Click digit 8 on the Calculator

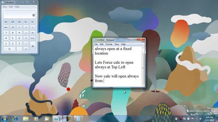(x=13, y=33)
